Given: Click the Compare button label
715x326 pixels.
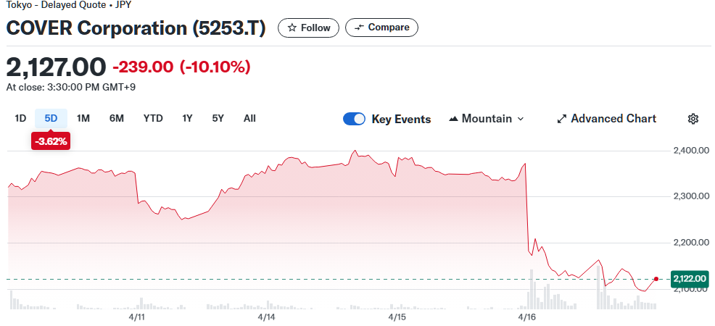Looking at the screenshot, I should point(389,28).
